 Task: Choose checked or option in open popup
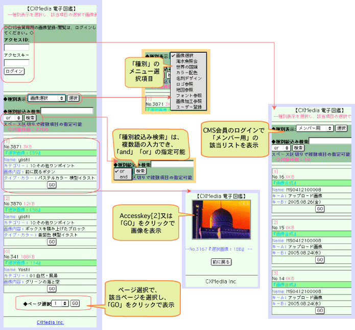pos(123,171)
